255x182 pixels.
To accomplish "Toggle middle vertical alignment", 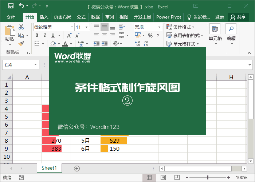I will 105,27.
